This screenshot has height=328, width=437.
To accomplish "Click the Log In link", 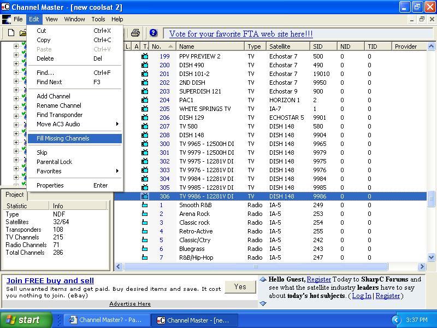I will [x=362, y=296].
